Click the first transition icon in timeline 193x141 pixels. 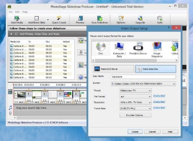pos(29,94)
